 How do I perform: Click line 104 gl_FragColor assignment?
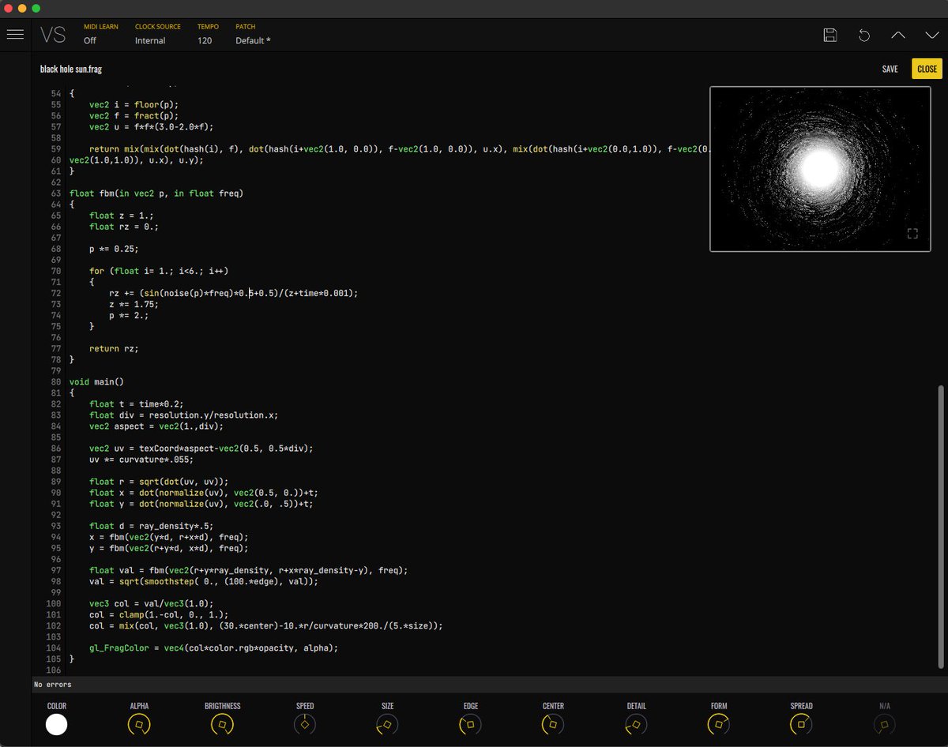213,648
